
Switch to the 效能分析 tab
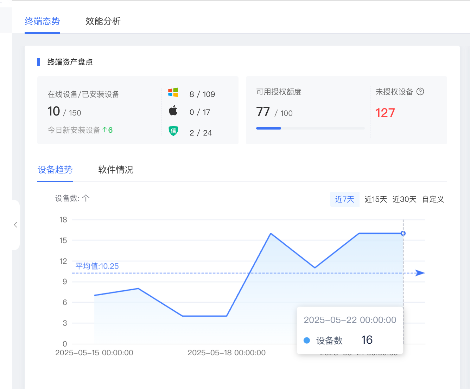point(103,21)
